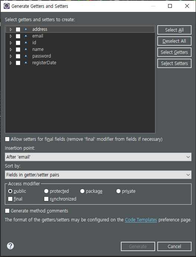
Task: Click the Deselect All button
Action: tap(174, 41)
